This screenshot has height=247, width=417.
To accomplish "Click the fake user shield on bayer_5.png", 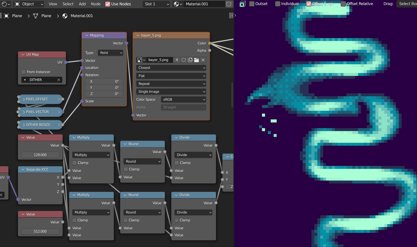I will (184, 60).
